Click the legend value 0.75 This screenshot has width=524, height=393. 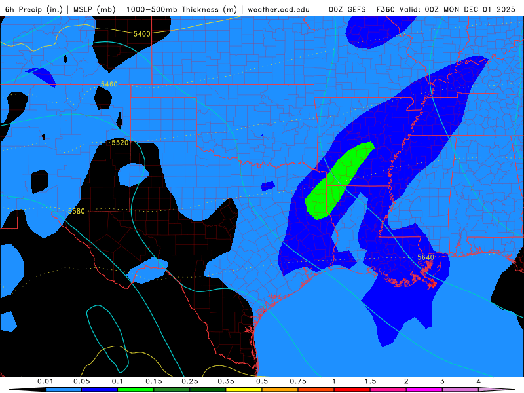pyautogui.click(x=298, y=381)
